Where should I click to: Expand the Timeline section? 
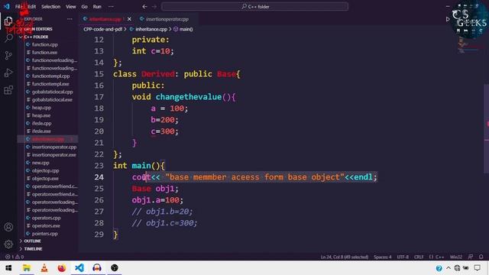pyautogui.click(x=33, y=249)
